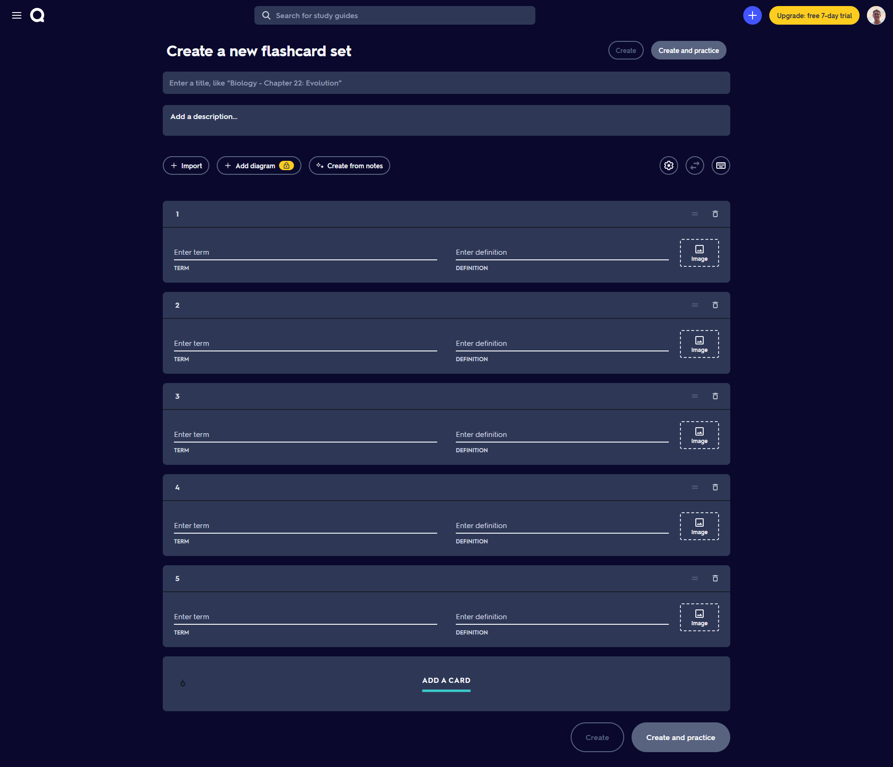This screenshot has height=767, width=893.
Task: Open the hamburger navigation menu
Action: point(17,15)
